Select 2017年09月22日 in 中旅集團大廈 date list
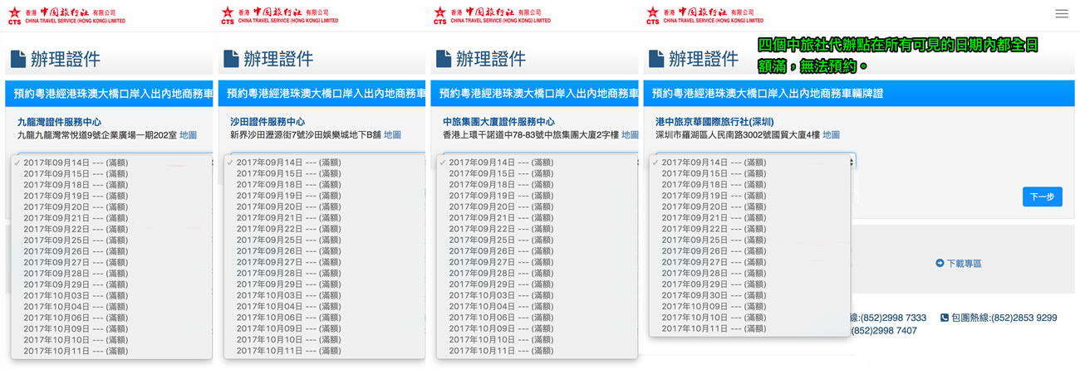This screenshot has height=369, width=1080. point(538,229)
